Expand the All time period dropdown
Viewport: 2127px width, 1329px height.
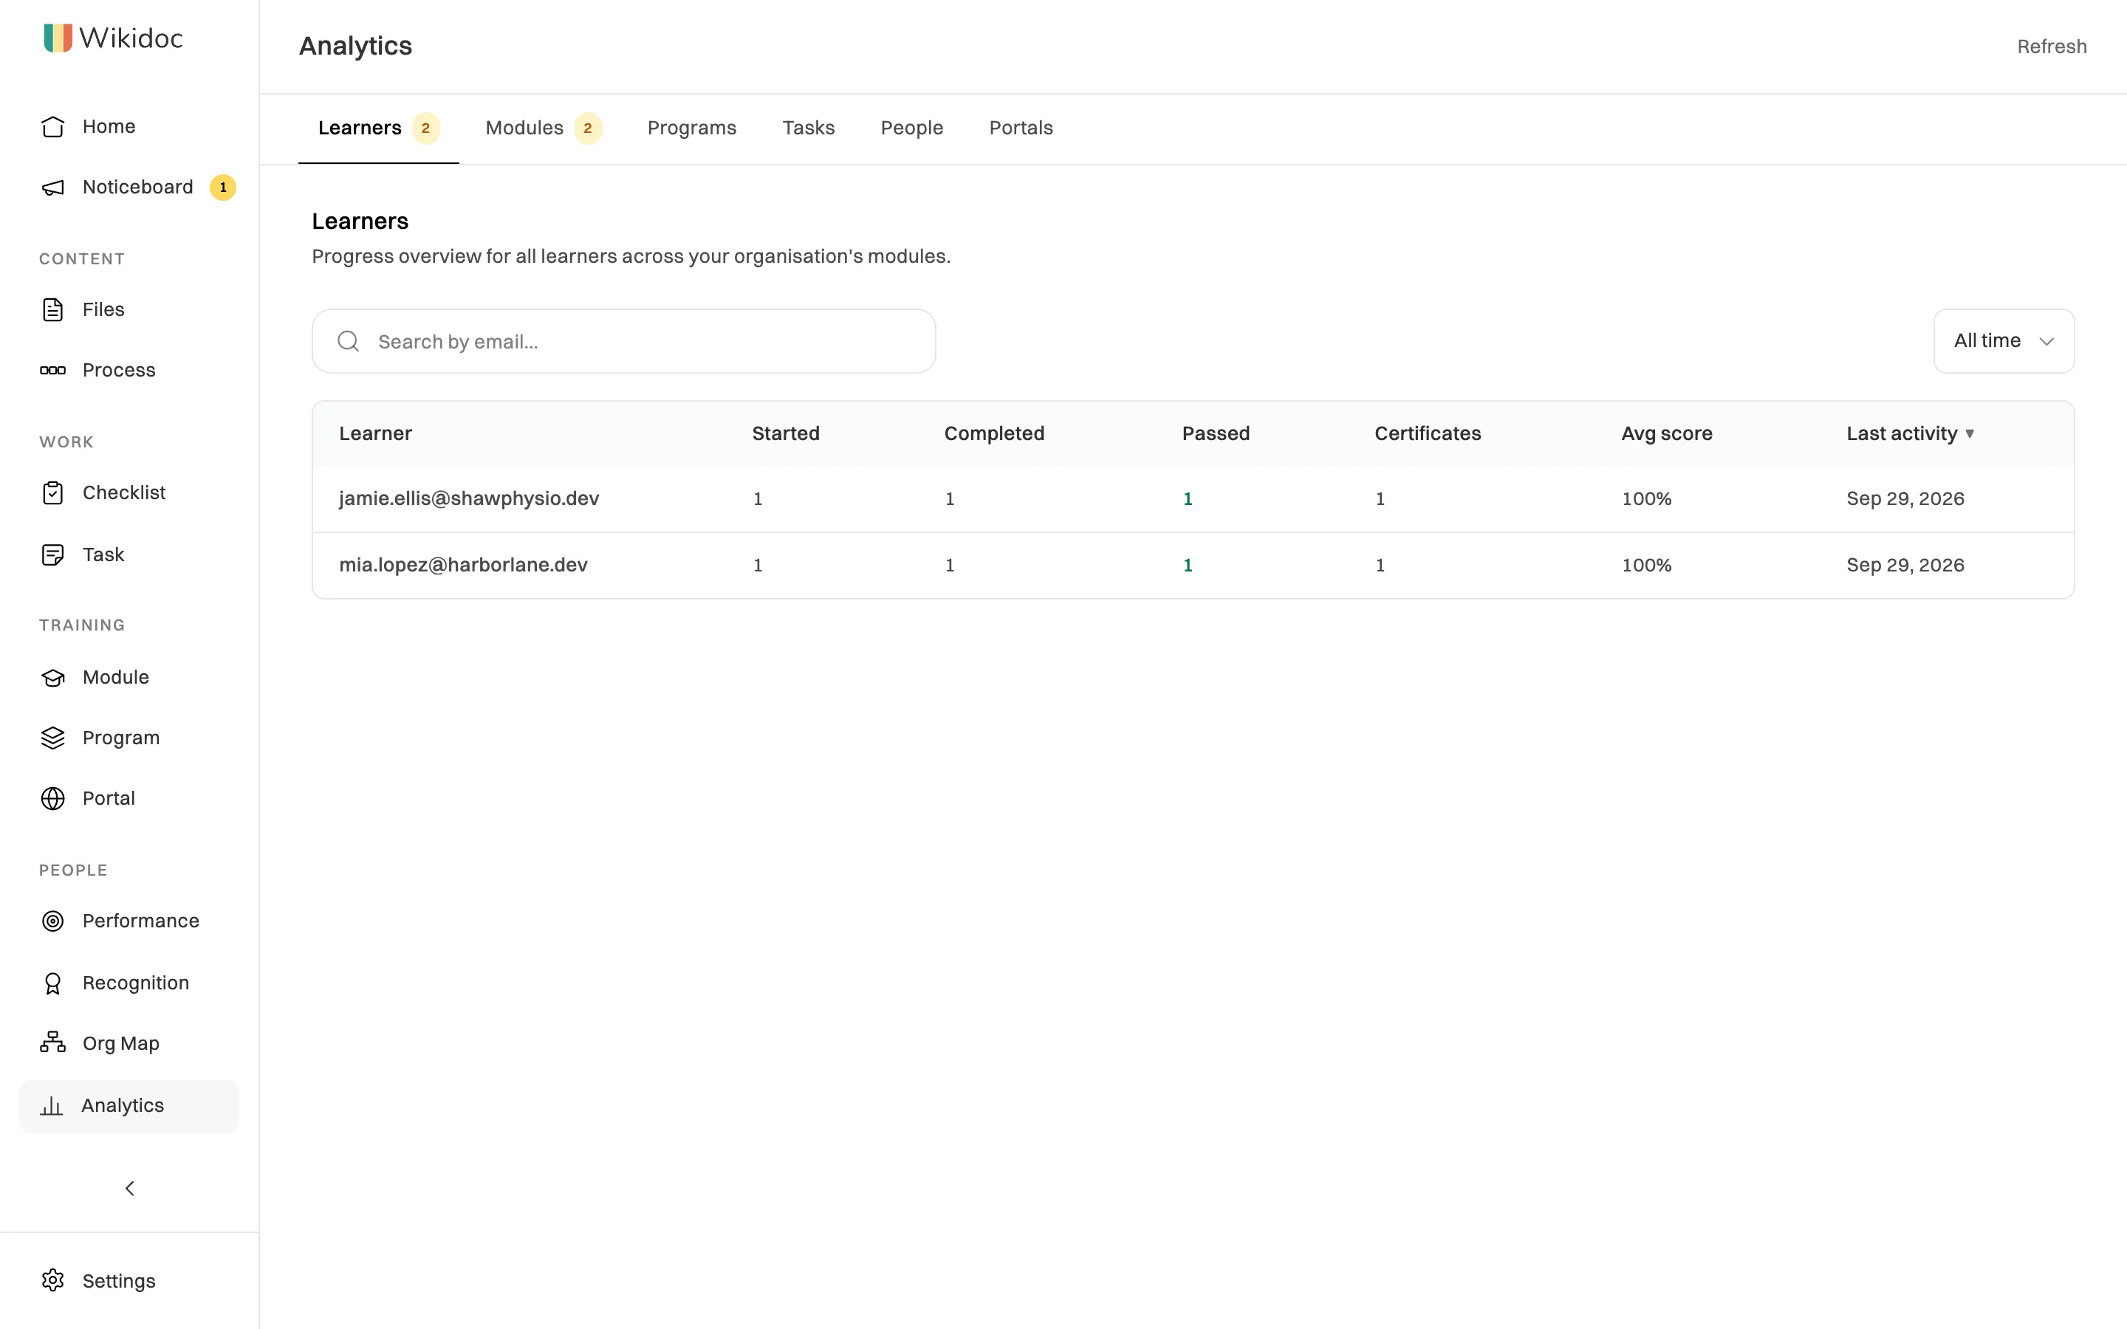tap(2004, 341)
